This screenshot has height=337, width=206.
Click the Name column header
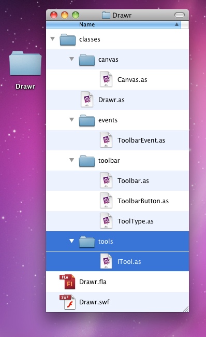[x=113, y=24]
